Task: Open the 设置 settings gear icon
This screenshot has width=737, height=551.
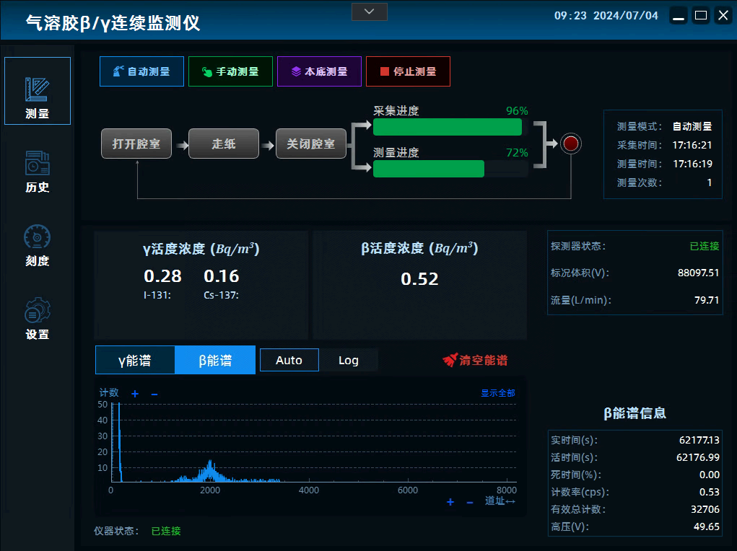Action: click(x=38, y=310)
